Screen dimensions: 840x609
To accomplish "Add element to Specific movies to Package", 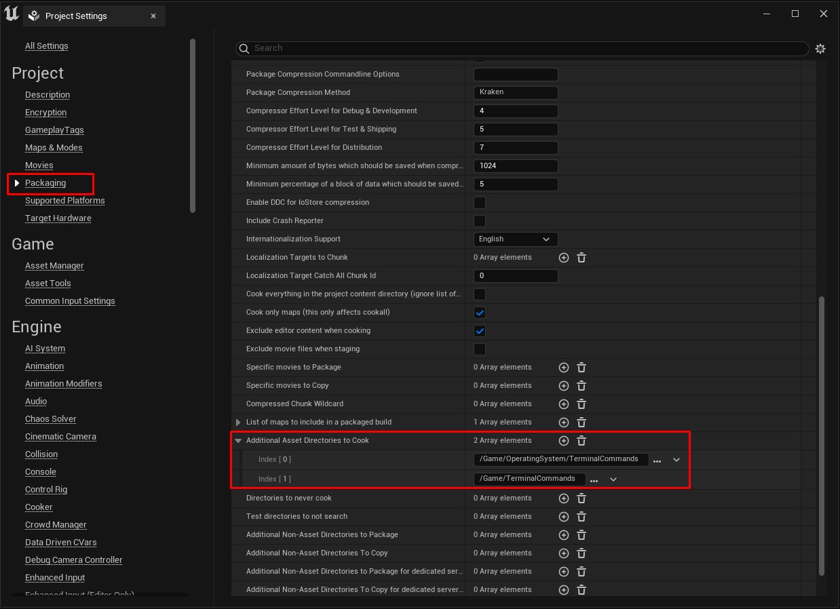I will [x=563, y=368].
